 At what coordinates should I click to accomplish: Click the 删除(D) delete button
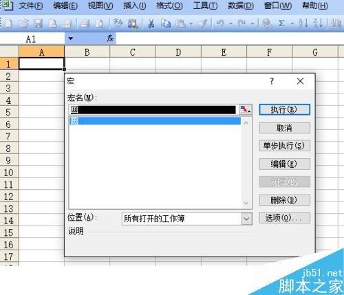click(x=284, y=200)
